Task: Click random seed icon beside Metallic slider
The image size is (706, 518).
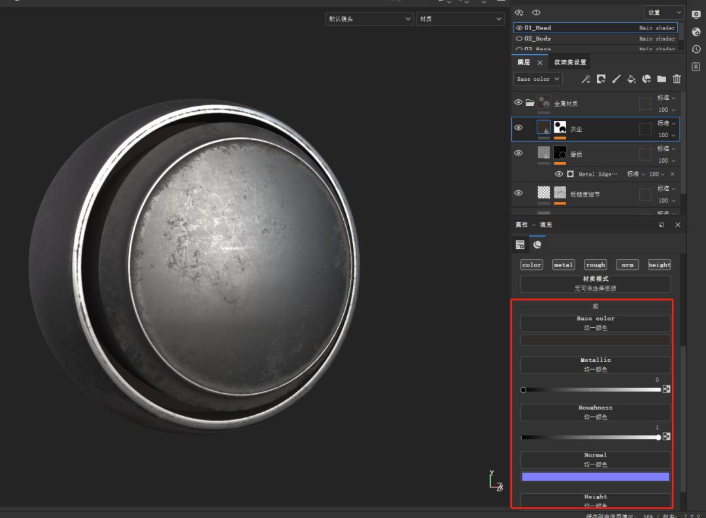Action: click(x=666, y=389)
